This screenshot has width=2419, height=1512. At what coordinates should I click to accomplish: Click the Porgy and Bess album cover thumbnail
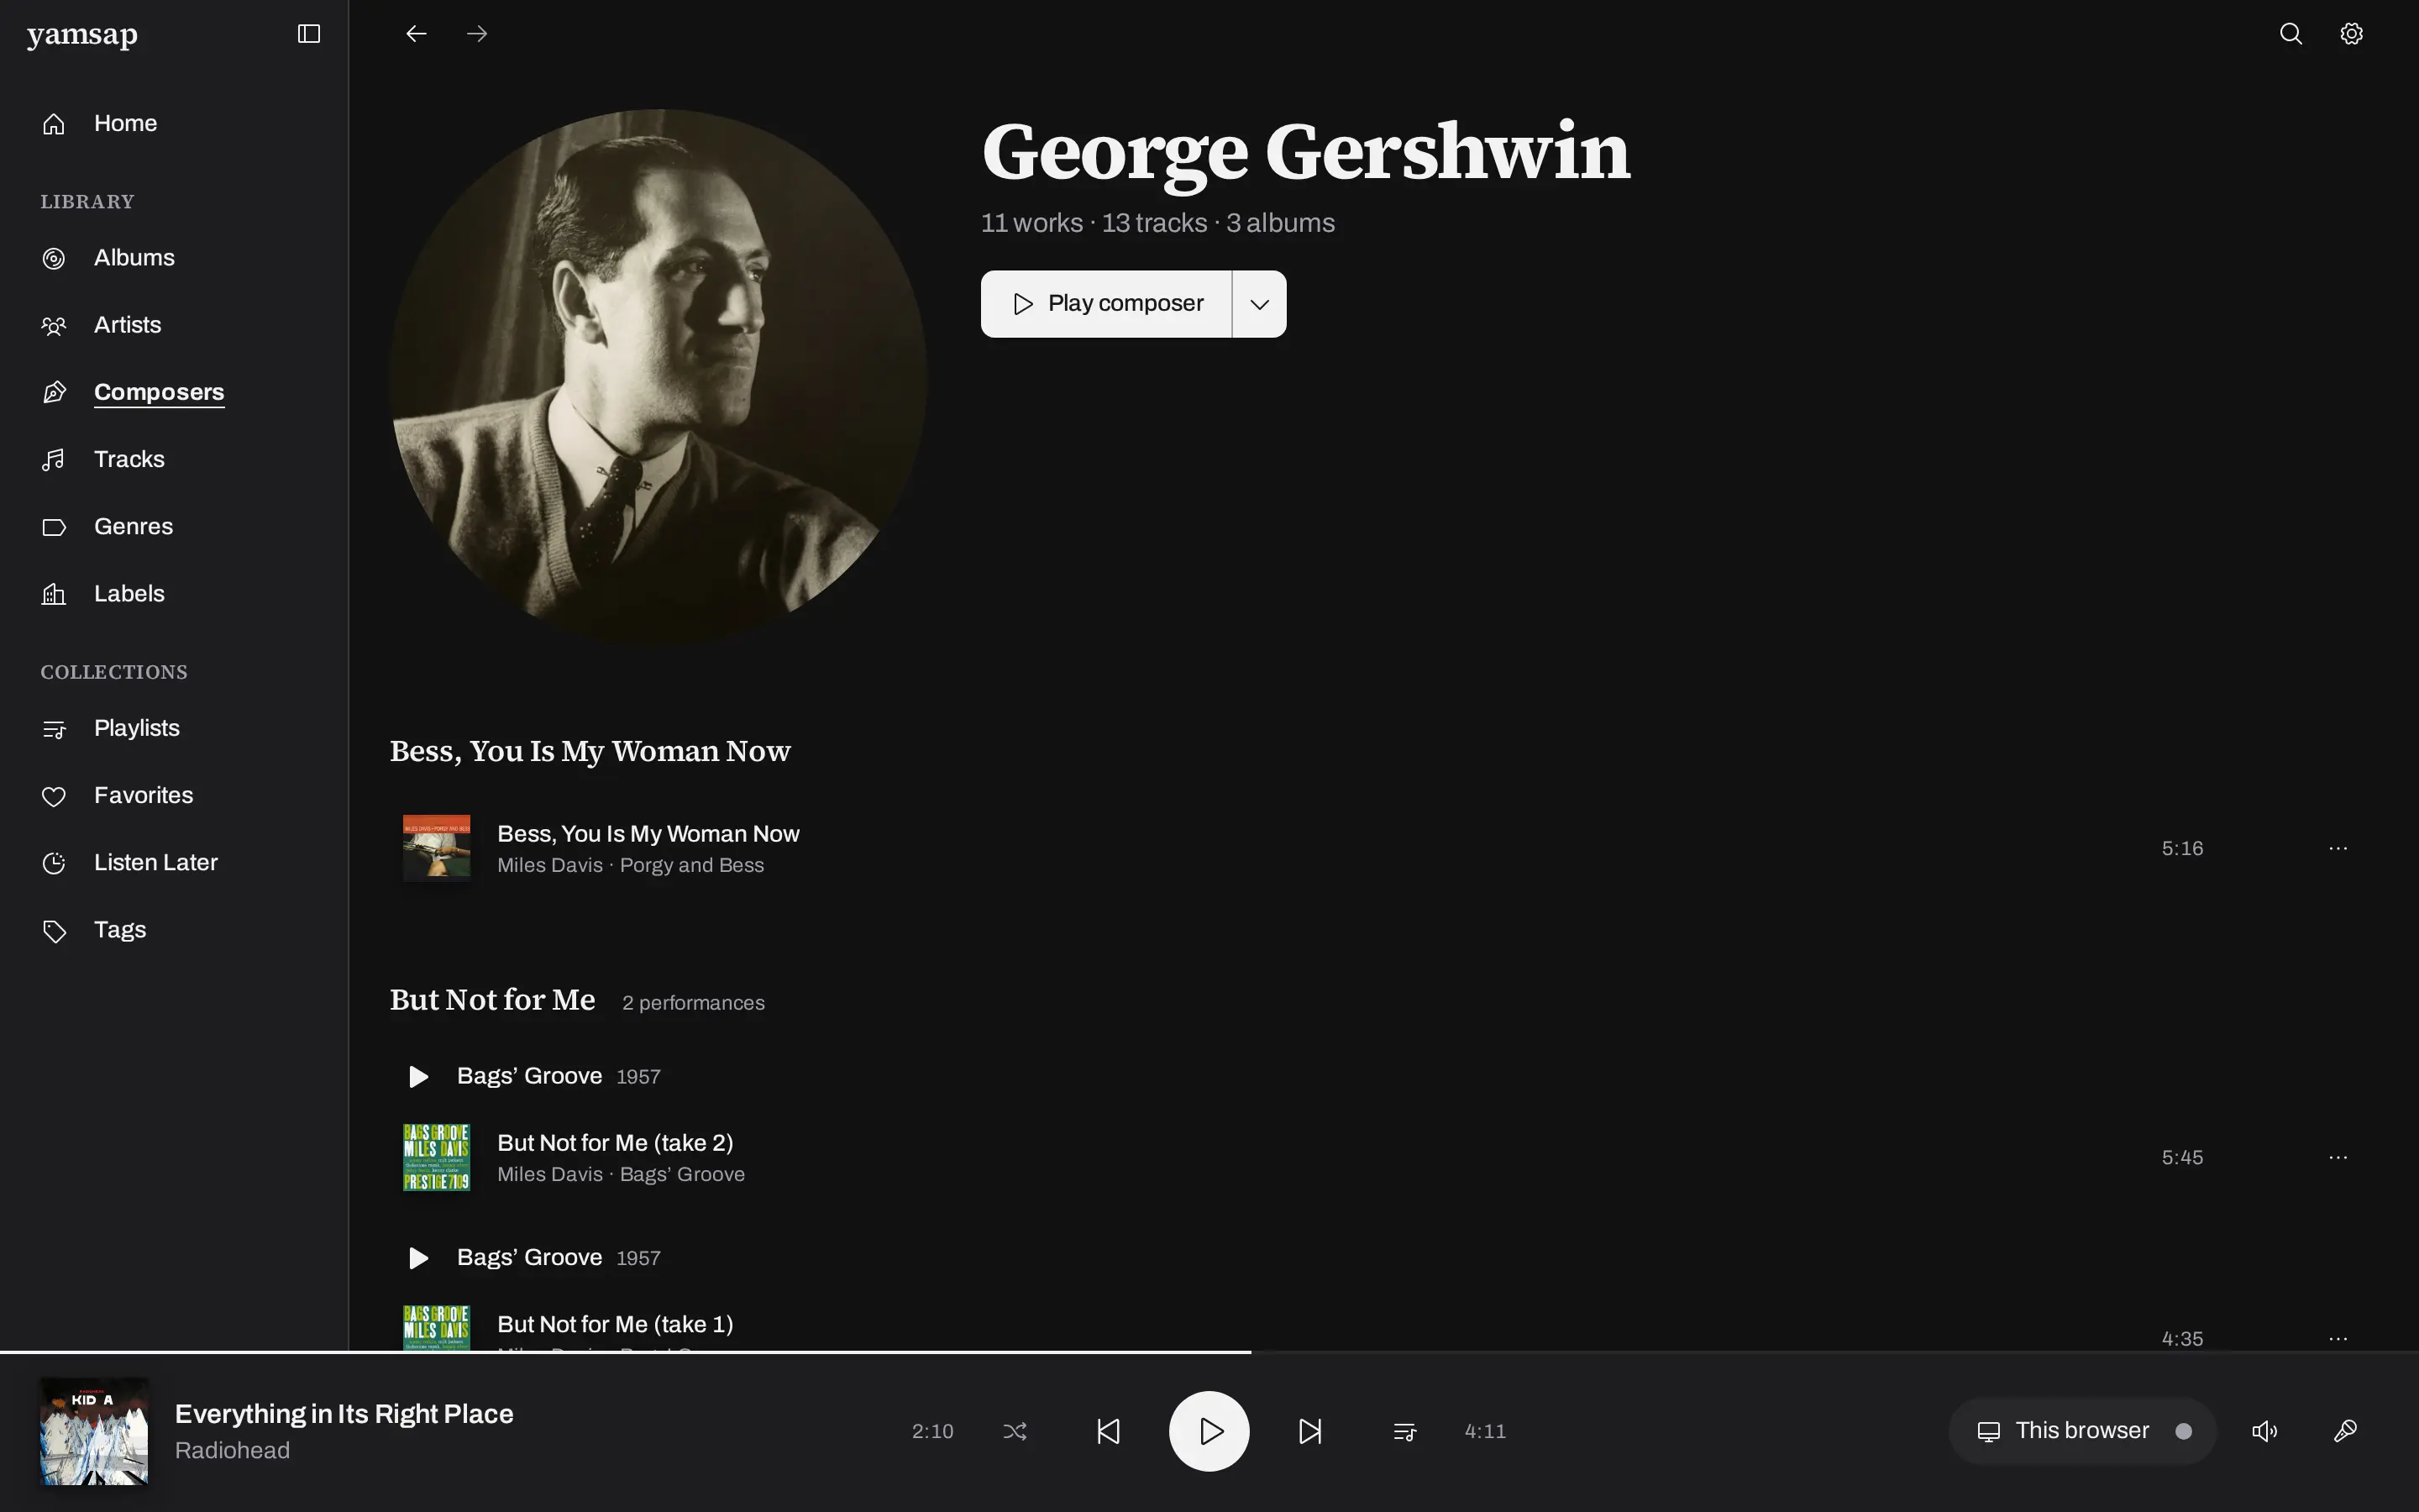[x=436, y=848]
